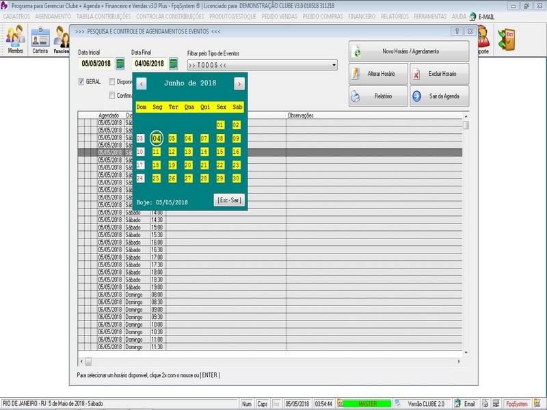Image resolution: width=547 pixels, height=410 pixels.
Task: Select the 06/05/2018 Domingo 08:00 row
Action: pos(270,295)
